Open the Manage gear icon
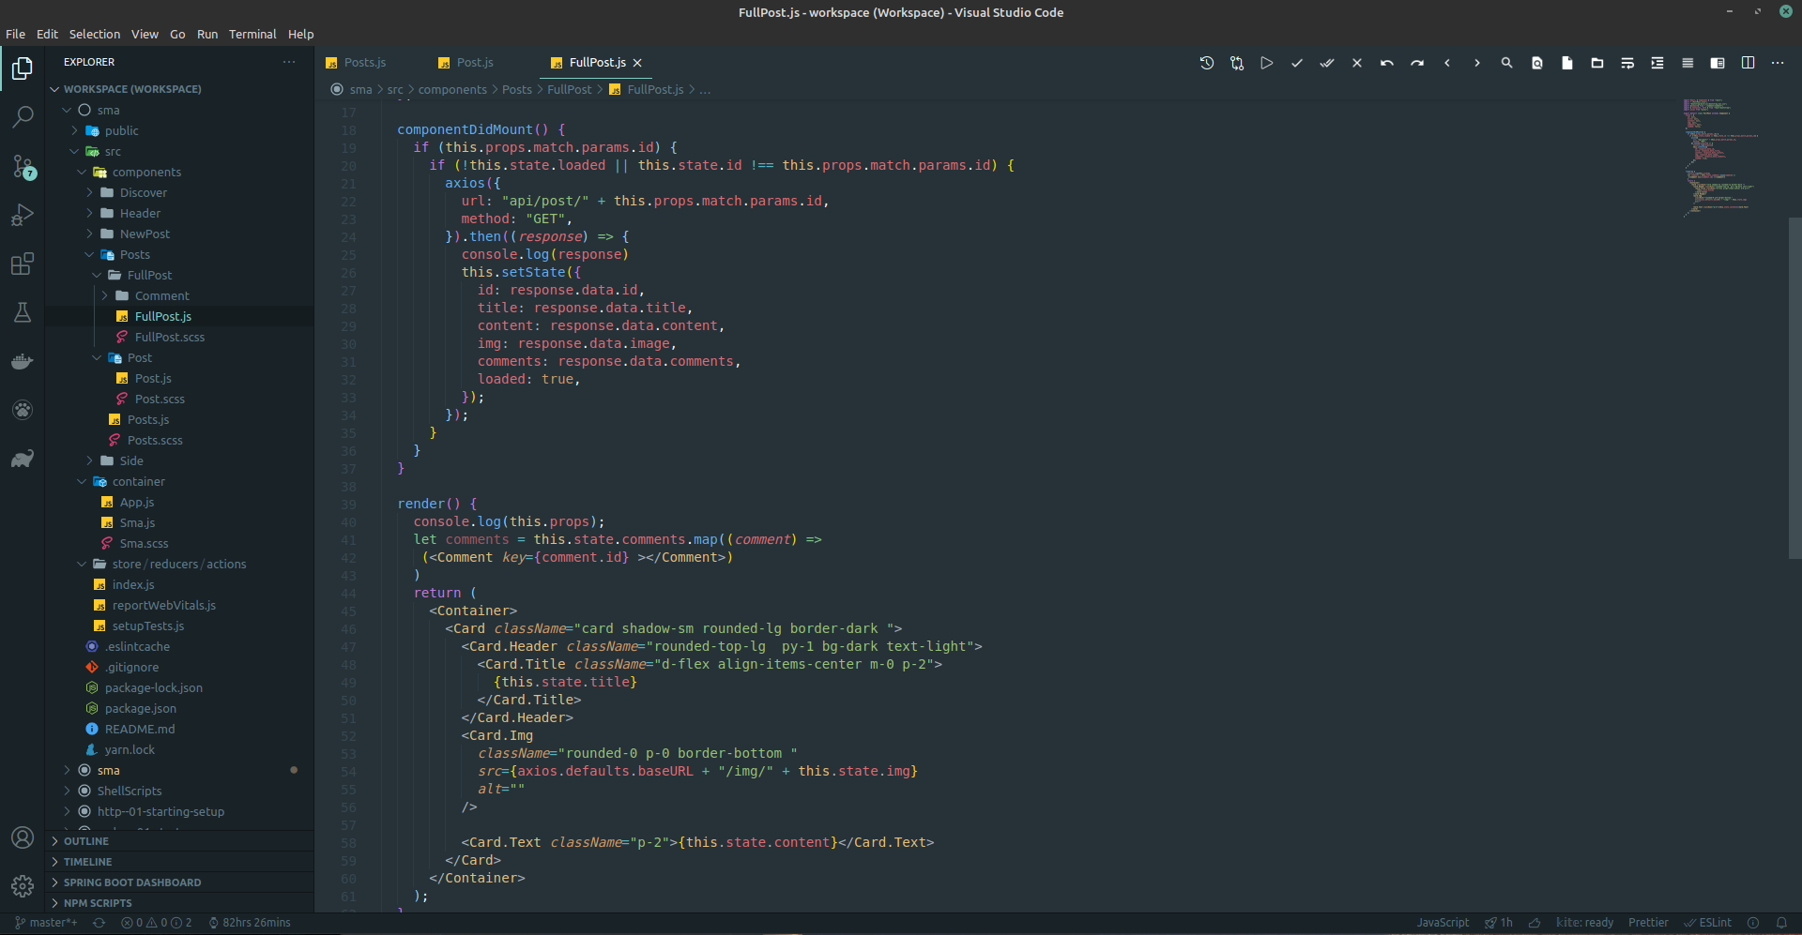The height and width of the screenshot is (935, 1802). (x=23, y=885)
